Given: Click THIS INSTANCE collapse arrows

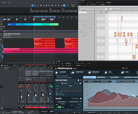Looking at the screenshot, I should (81, 80).
